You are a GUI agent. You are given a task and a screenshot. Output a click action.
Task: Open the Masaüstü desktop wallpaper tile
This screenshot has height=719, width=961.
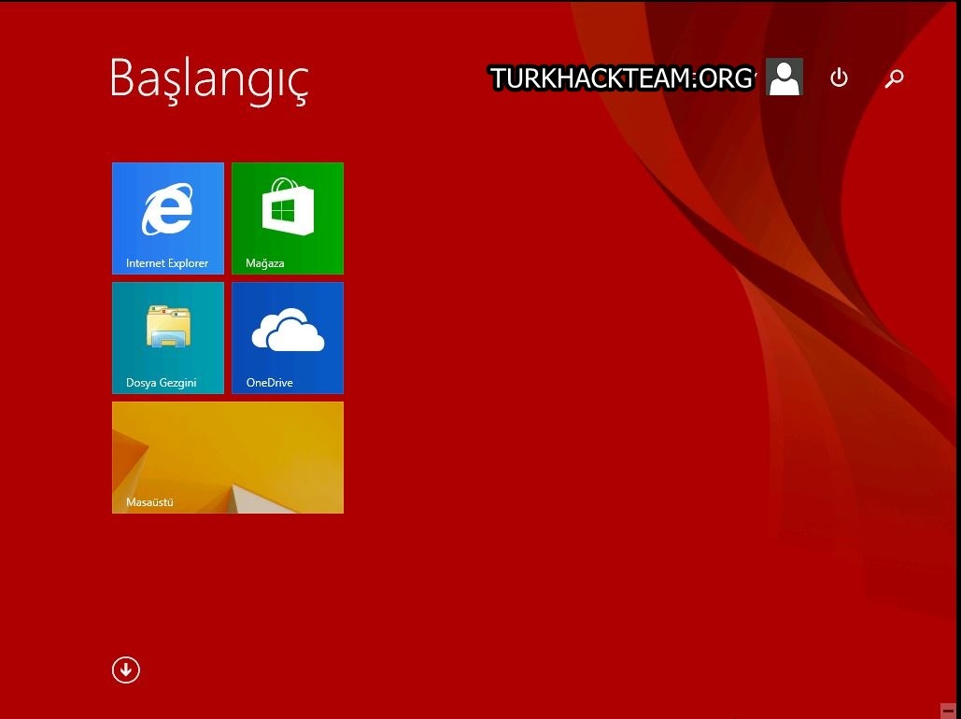coord(228,458)
